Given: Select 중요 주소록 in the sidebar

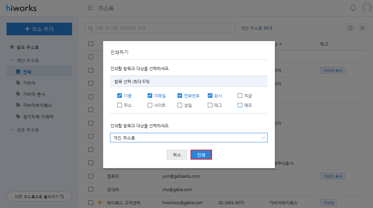Looking at the screenshot, I should pyautogui.click(x=27, y=47).
